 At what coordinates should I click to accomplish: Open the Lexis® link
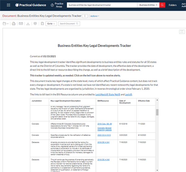click(x=128, y=94)
